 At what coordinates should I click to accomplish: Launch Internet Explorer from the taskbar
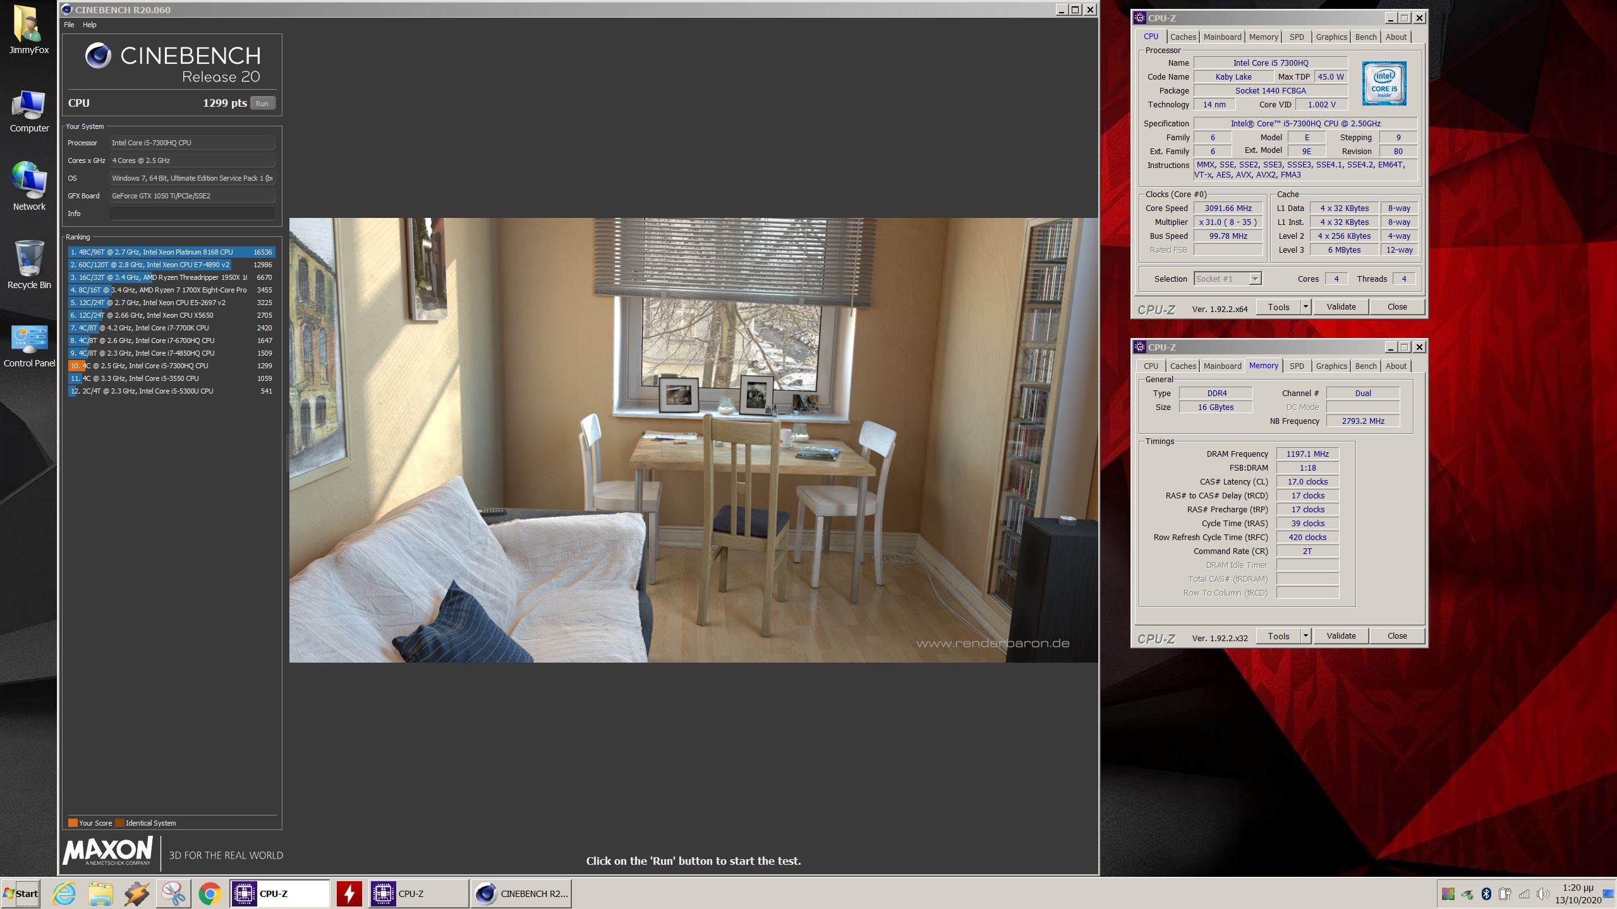[64, 893]
